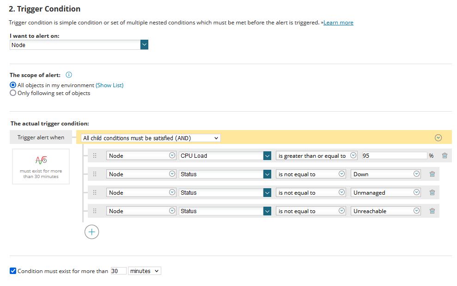Add a new condition with plus button

click(x=91, y=232)
